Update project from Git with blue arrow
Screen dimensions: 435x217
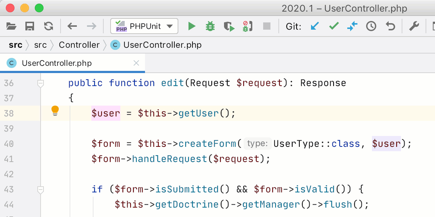(315, 26)
